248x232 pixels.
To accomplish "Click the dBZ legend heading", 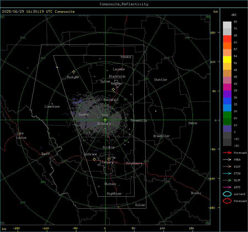I will [x=234, y=15].
